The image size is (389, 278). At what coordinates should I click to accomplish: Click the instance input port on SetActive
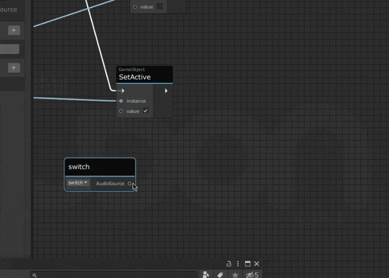pyautogui.click(x=121, y=101)
